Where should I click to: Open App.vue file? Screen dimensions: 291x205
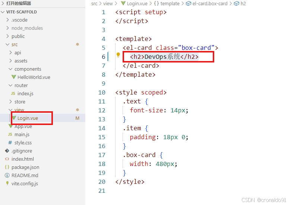(23, 126)
